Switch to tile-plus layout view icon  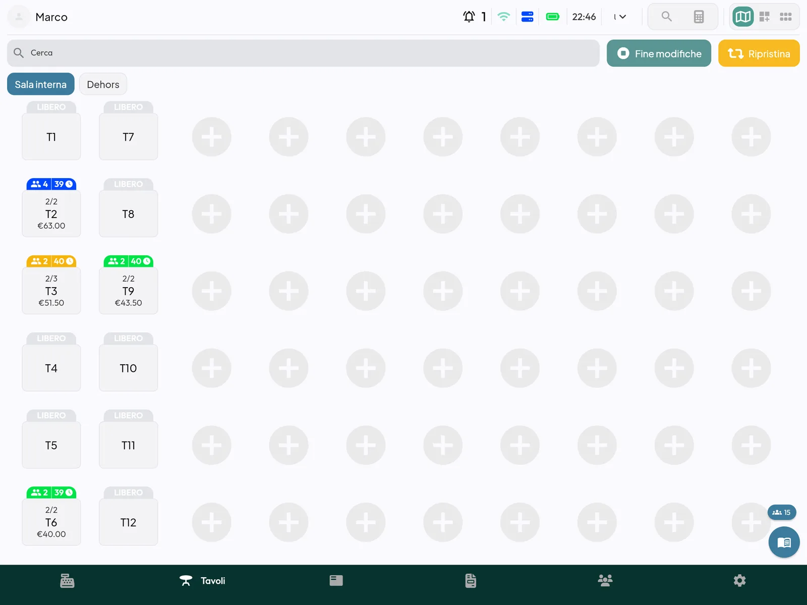764,17
